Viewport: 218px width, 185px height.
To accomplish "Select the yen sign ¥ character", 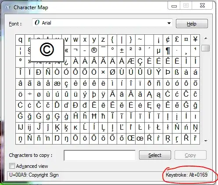I will coord(195,40).
